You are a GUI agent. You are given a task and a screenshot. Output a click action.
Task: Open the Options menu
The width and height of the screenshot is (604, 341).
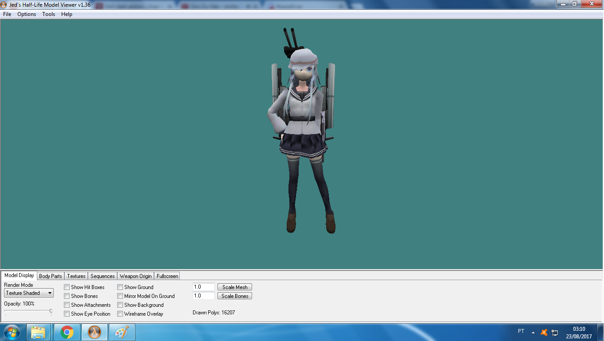coord(27,14)
